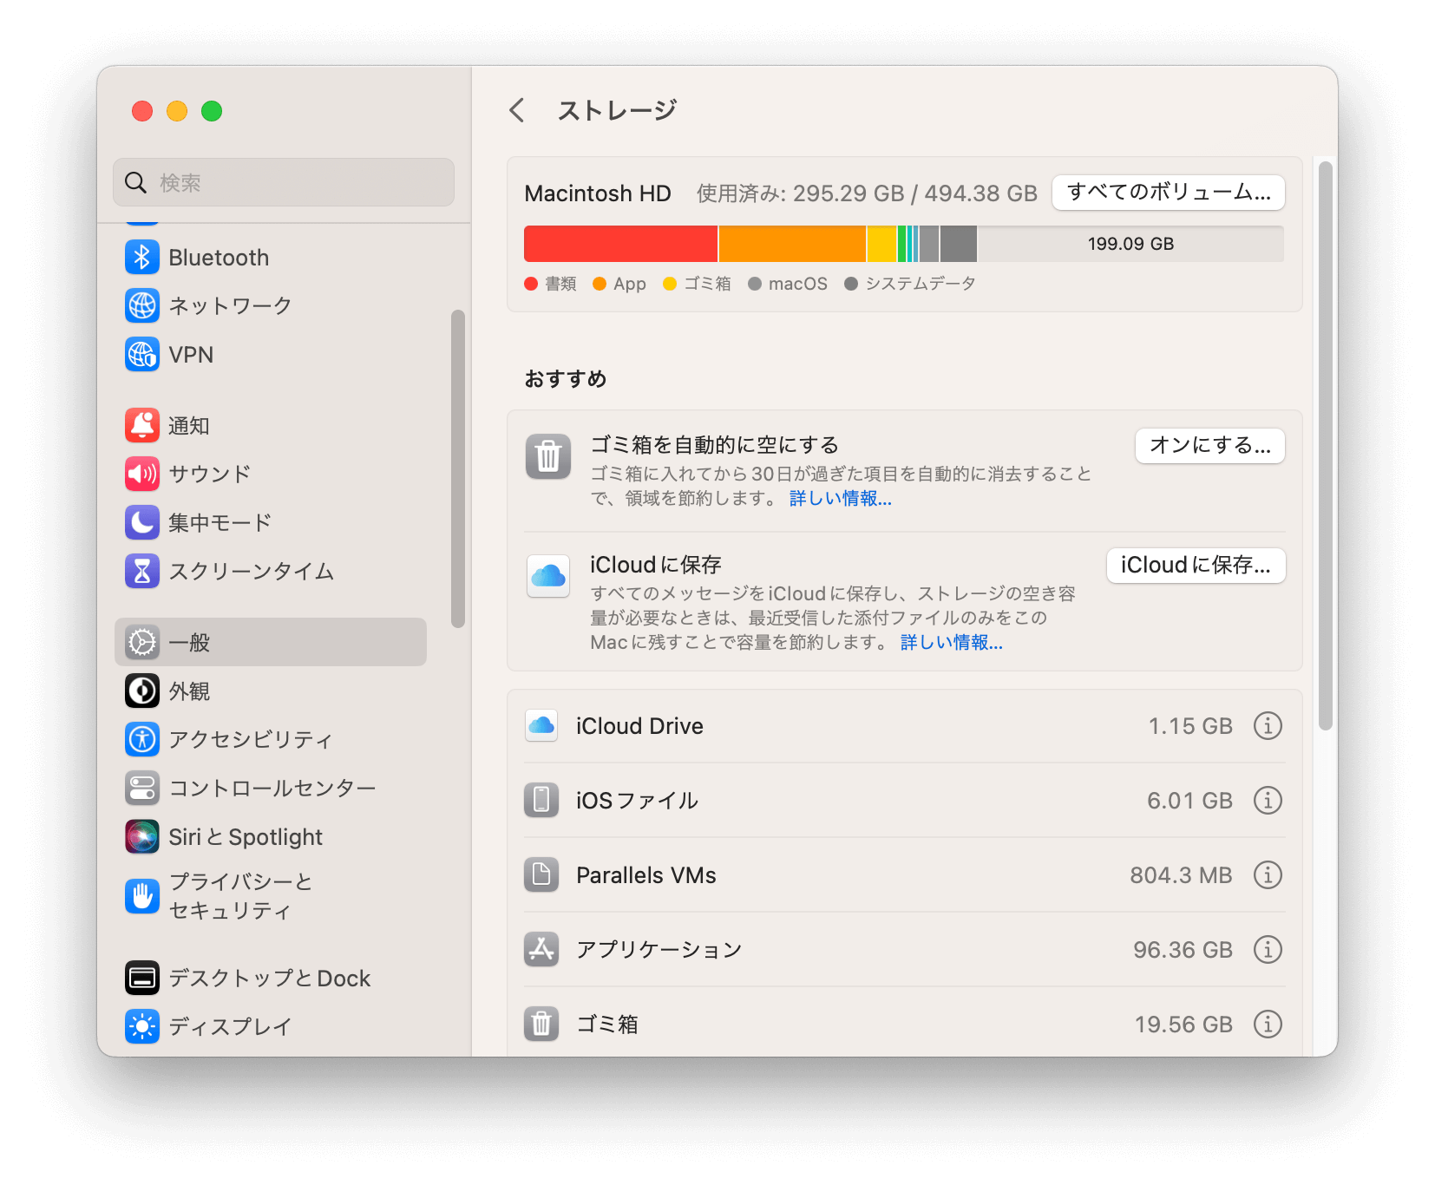Image resolution: width=1435 pixels, height=1185 pixels.
Task: Click the Siri と Spotlight icon
Action: [x=142, y=836]
